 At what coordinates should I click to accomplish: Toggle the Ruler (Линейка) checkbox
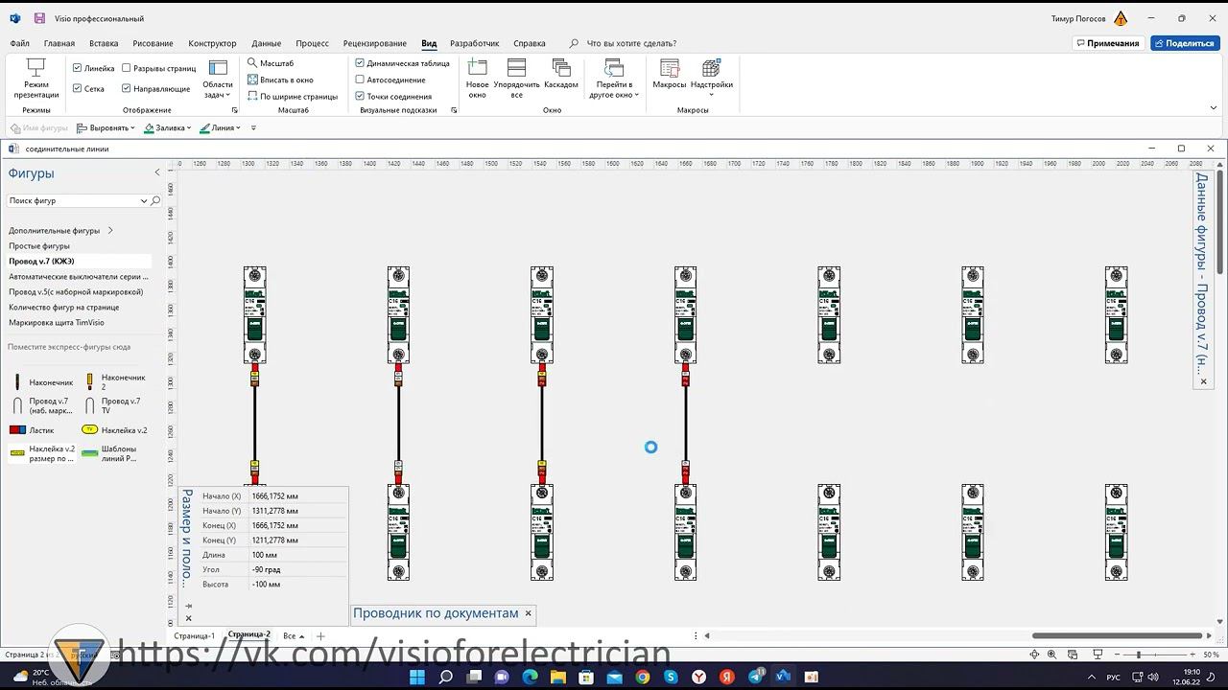pos(78,68)
